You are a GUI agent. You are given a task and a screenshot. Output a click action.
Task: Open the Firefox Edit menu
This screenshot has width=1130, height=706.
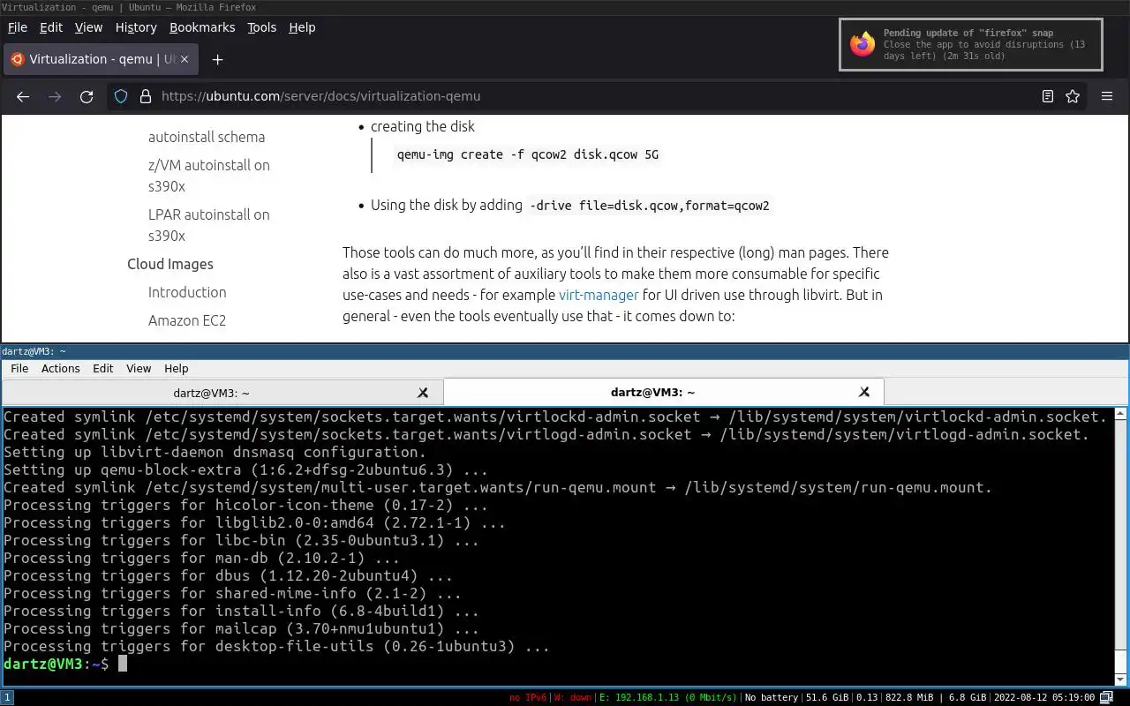[x=51, y=27]
